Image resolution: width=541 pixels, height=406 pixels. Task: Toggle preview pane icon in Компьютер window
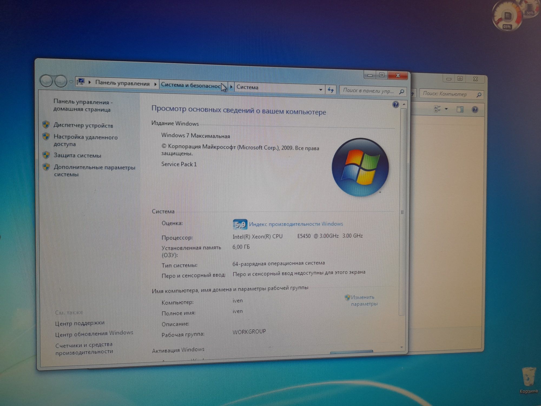coord(460,109)
